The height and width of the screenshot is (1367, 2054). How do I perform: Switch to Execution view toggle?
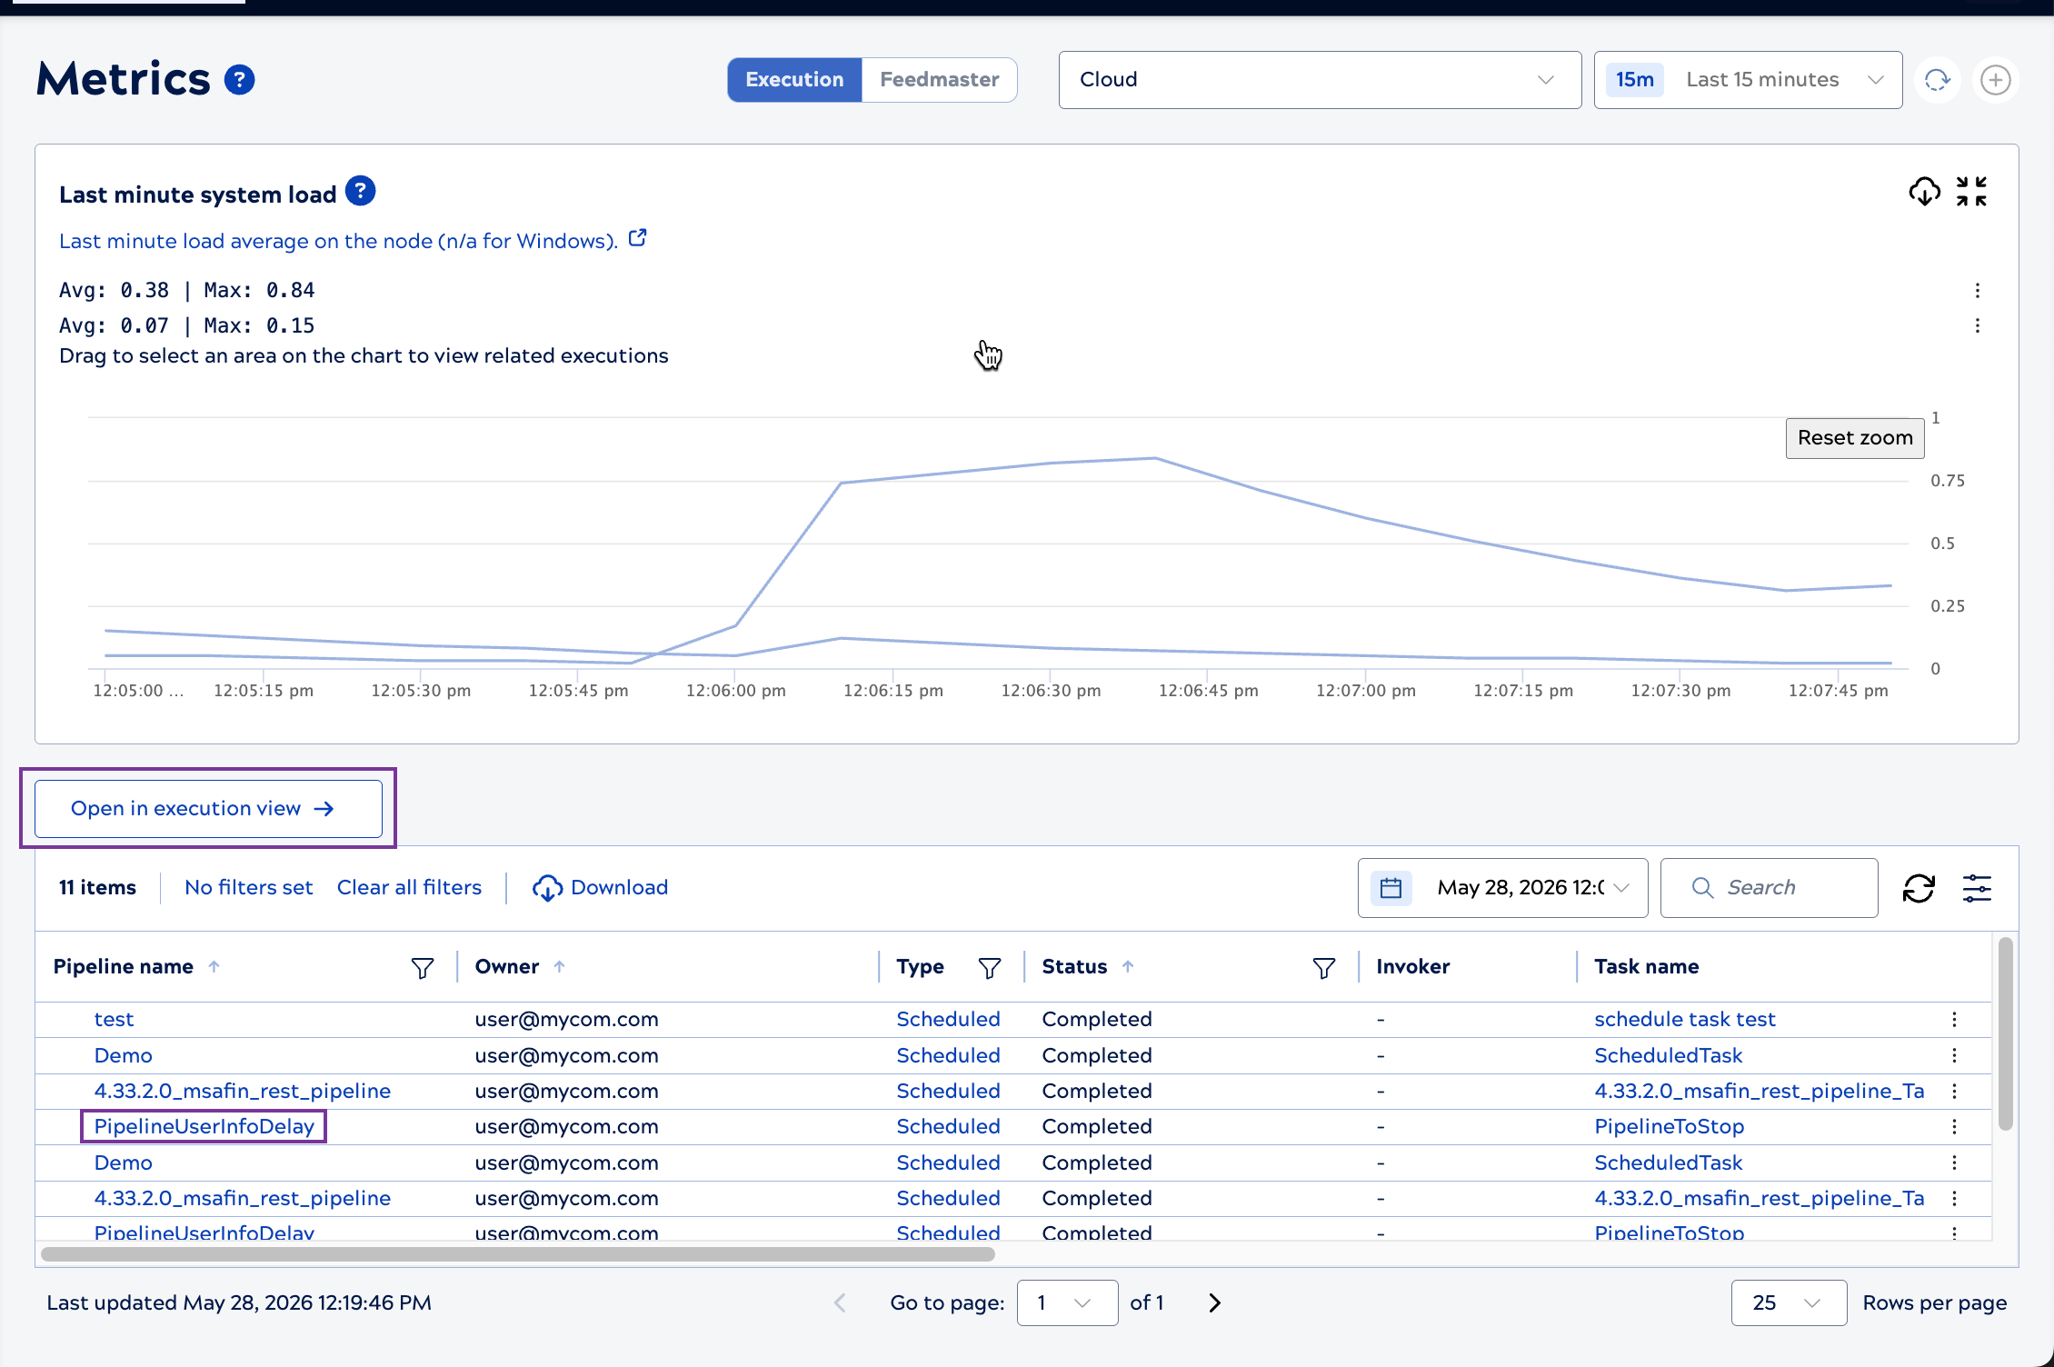(794, 80)
